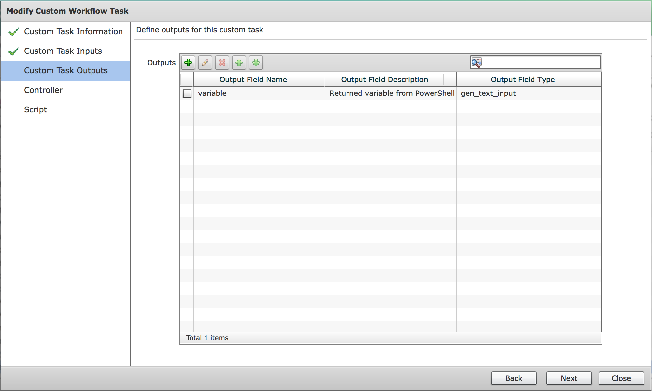Click the 'gen_text_input' type cell
The image size is (652, 391).
(529, 93)
